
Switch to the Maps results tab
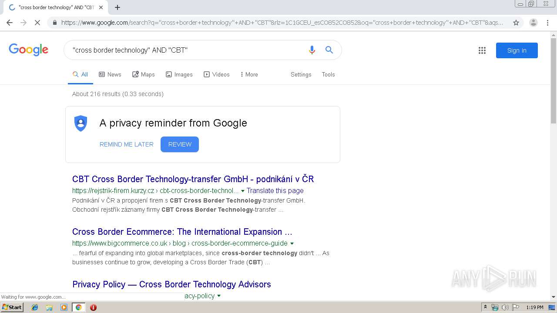[144, 74]
